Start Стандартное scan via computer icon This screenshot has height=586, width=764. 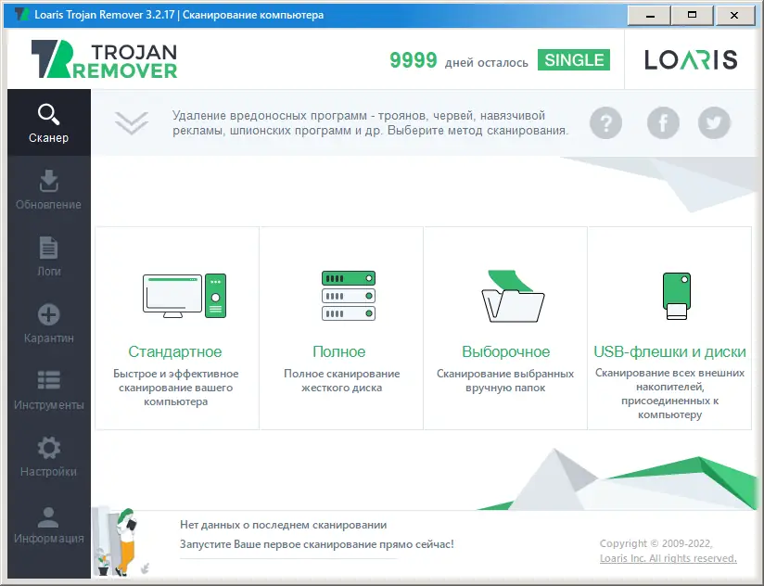185,296
